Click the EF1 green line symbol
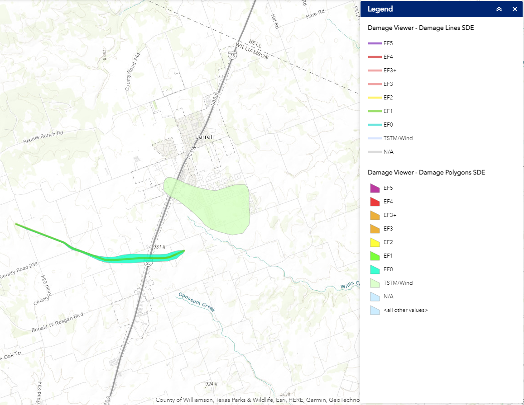Screen dimensions: 524x405 pos(375,111)
